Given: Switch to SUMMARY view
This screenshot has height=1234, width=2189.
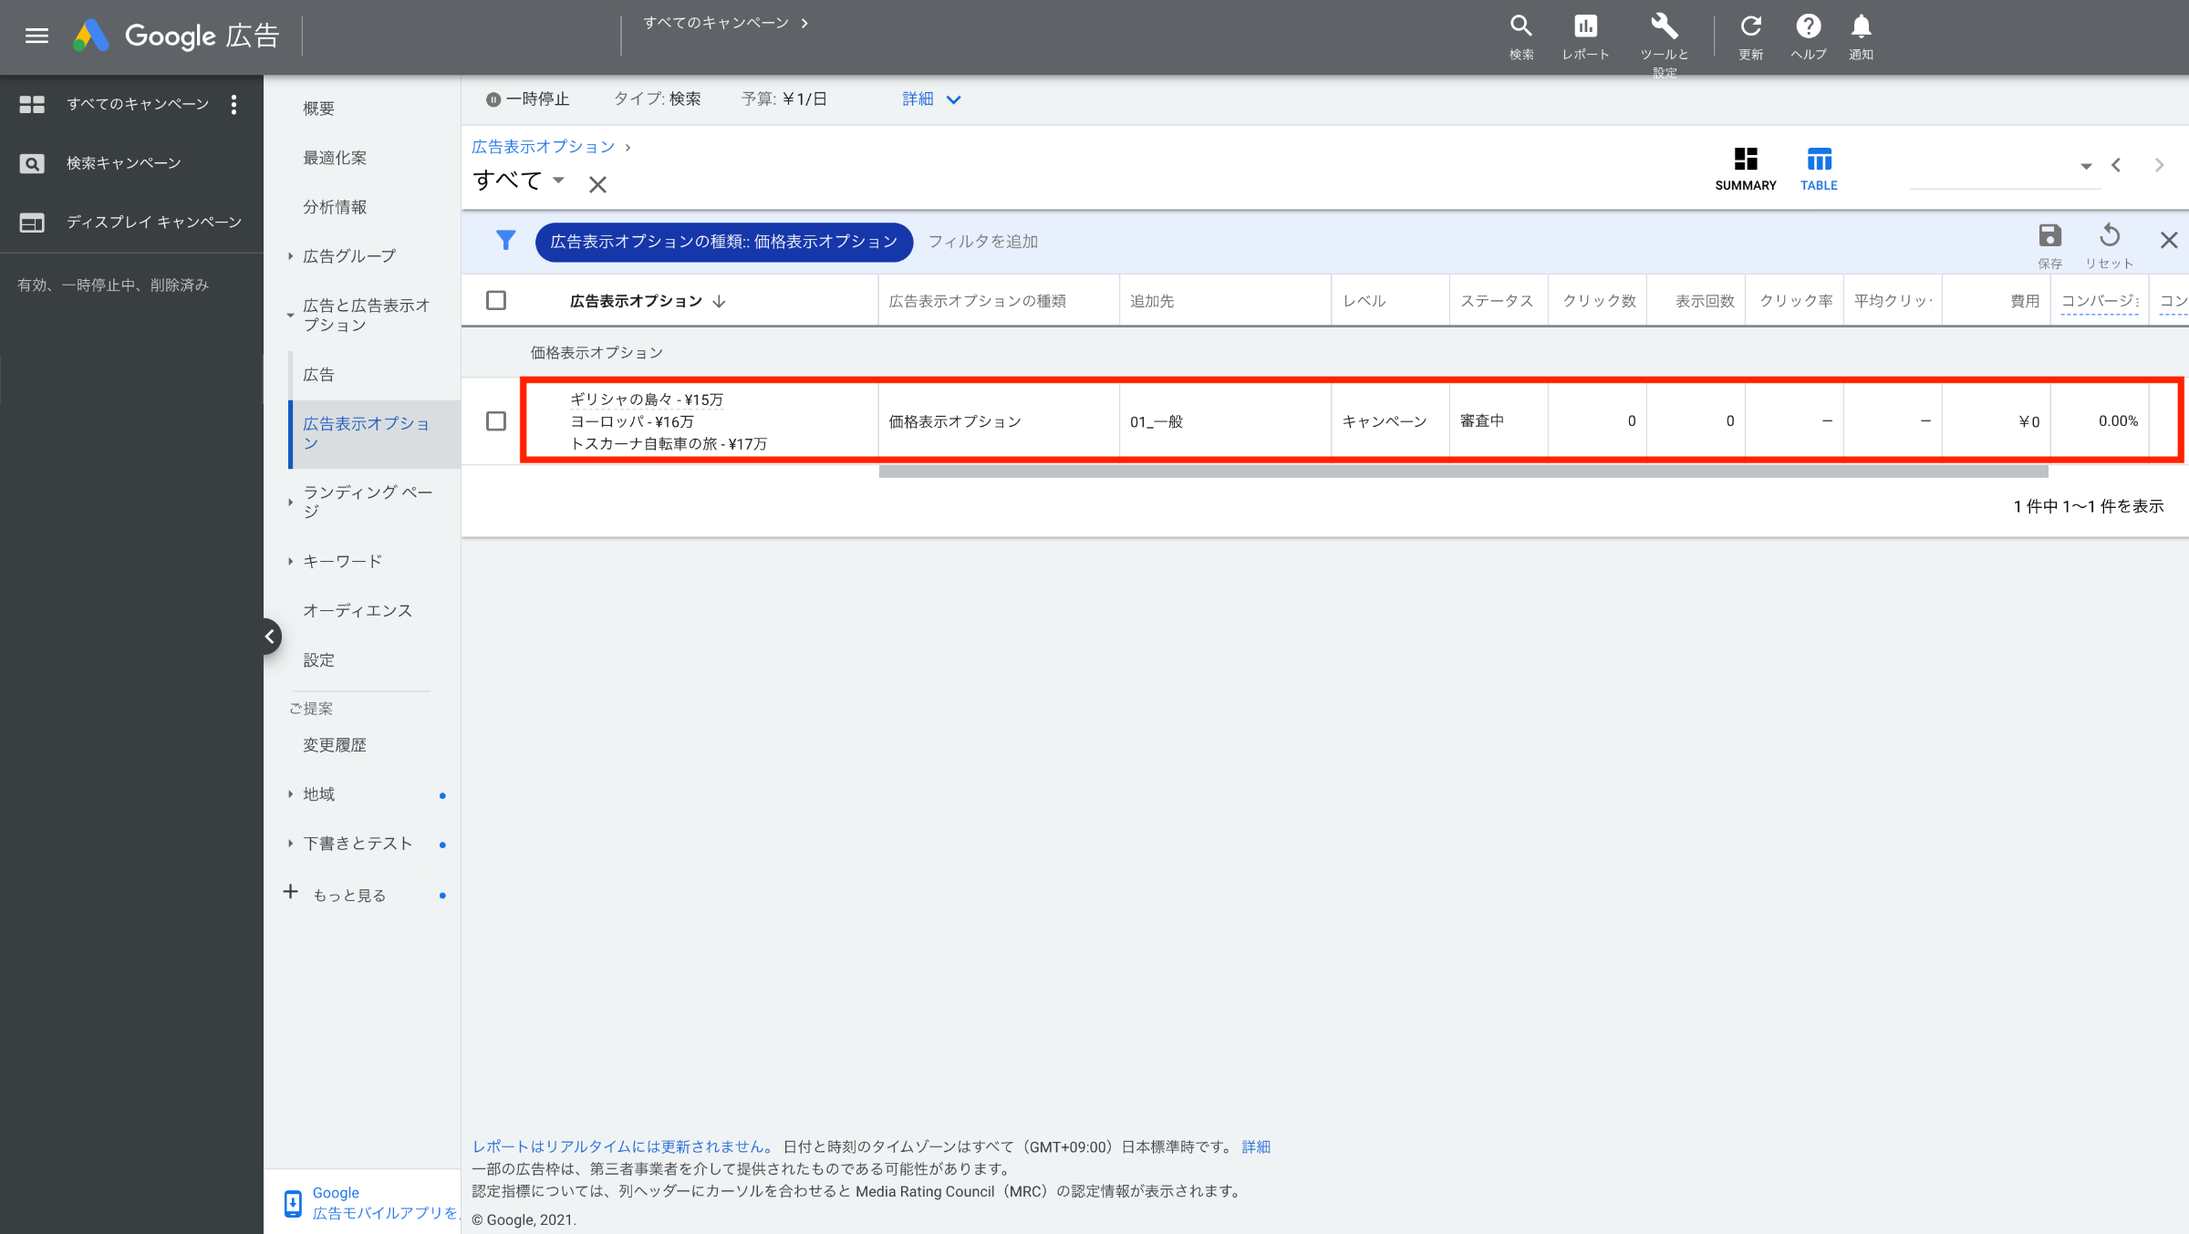Looking at the screenshot, I should (1745, 169).
